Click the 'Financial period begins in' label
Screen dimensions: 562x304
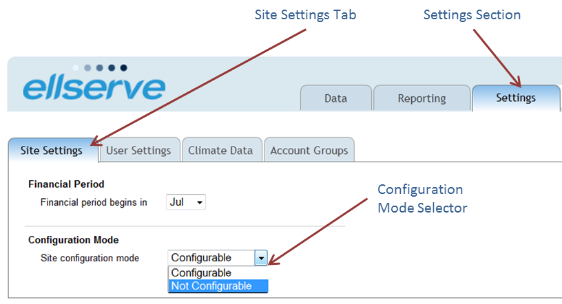(94, 203)
